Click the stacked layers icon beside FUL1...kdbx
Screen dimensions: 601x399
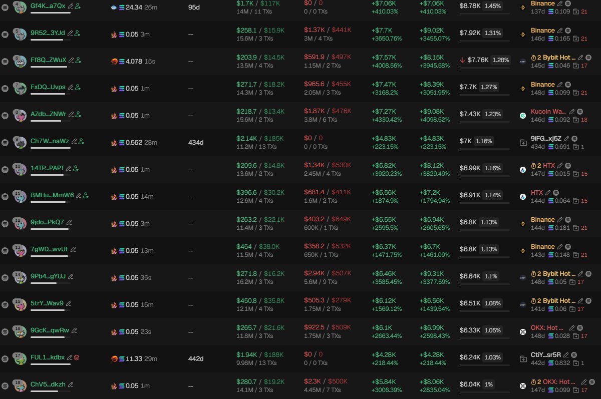click(x=77, y=357)
